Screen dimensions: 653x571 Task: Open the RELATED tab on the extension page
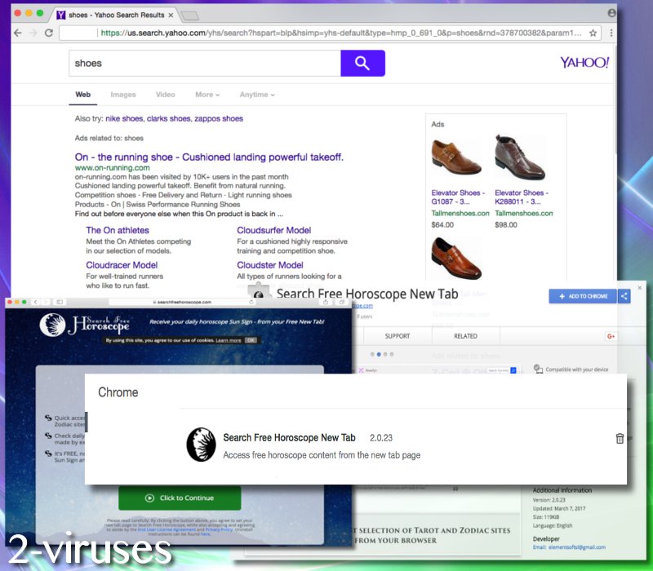tap(466, 335)
